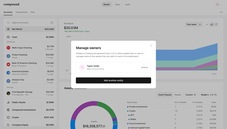Screen dimensions: 227x129
Task: Click the Venture Capital Fund row
Action: click(x=172, y=128)
